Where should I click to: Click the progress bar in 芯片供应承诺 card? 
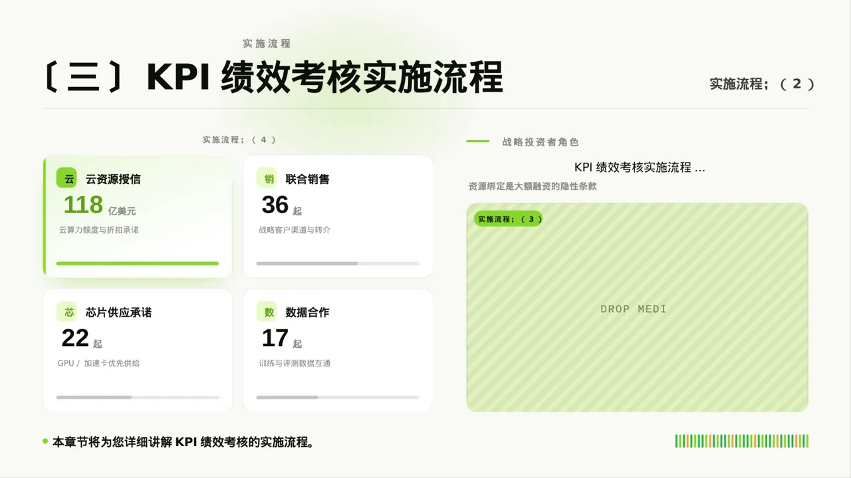[x=138, y=397]
